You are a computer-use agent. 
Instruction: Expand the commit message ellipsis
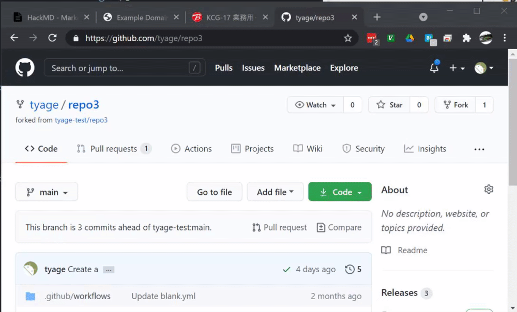pos(109,270)
